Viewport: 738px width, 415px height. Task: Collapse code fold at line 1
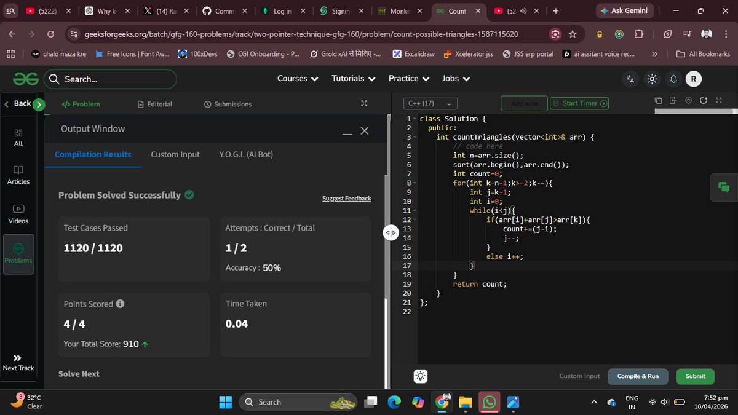[x=415, y=119]
